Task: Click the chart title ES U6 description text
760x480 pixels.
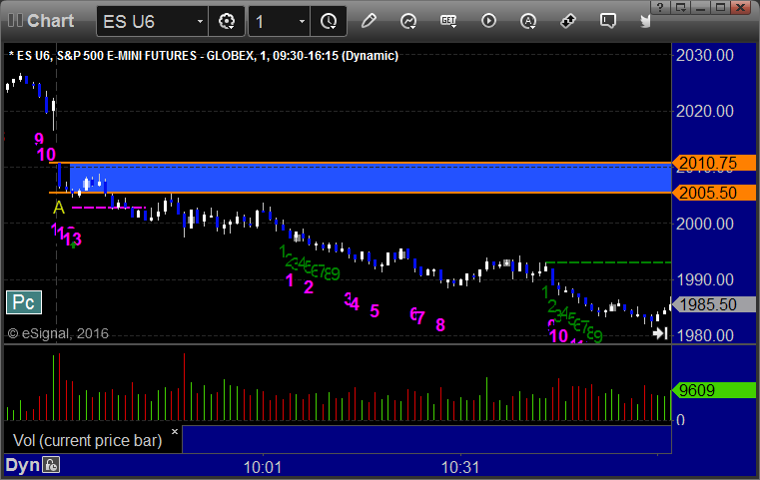Action: tap(204, 56)
